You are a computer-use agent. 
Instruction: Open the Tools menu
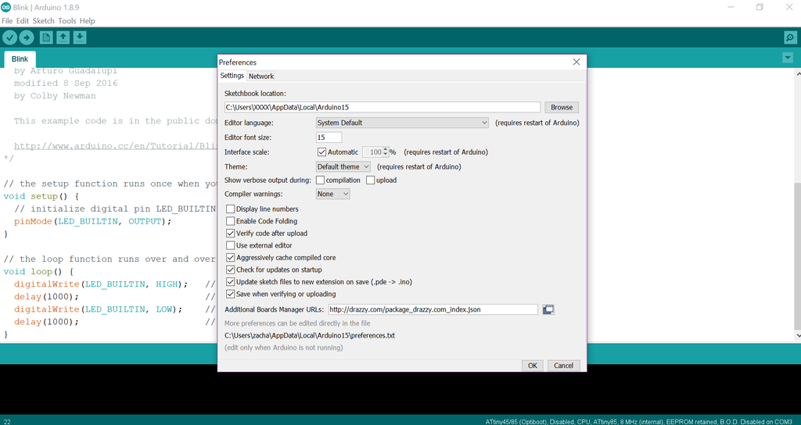(x=67, y=21)
